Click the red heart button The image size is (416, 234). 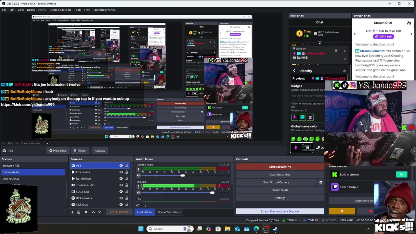point(370,211)
